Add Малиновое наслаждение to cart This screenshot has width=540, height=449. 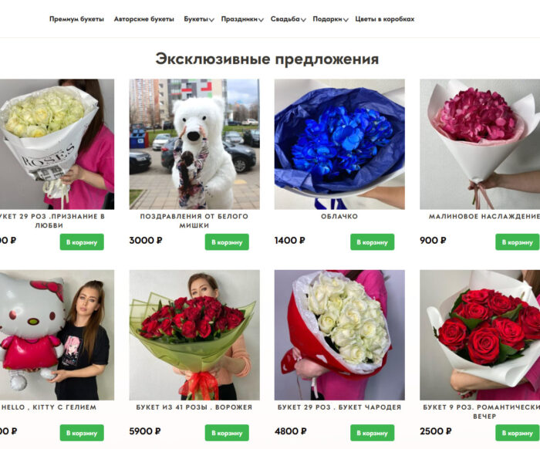[518, 242]
